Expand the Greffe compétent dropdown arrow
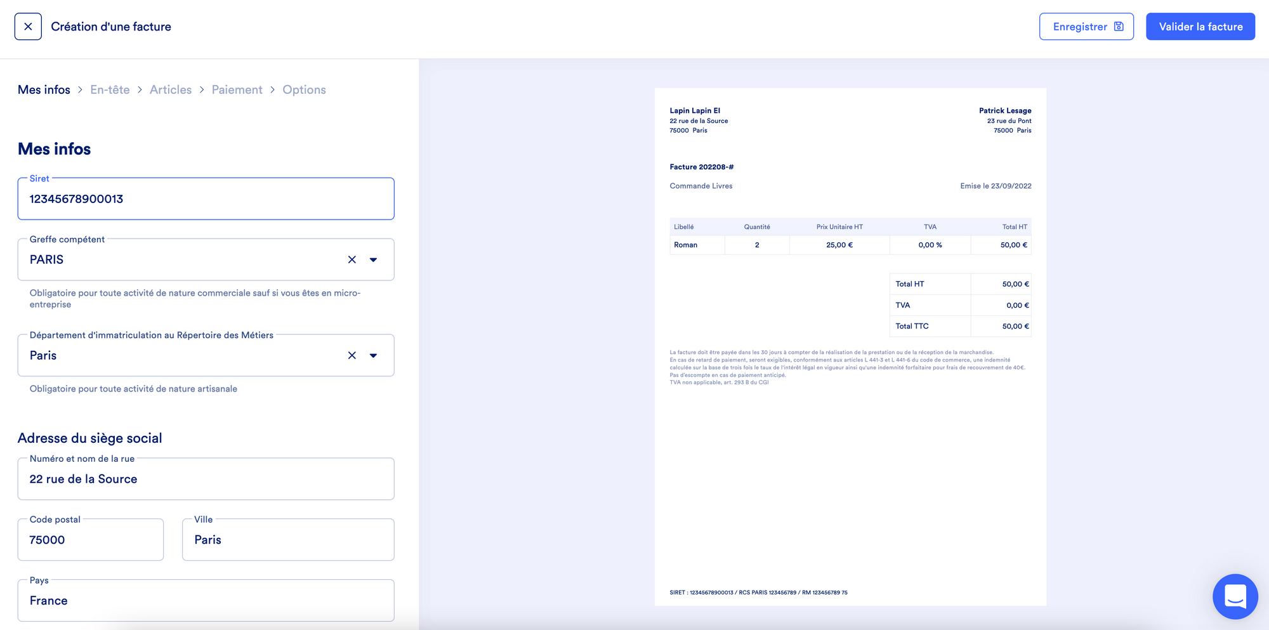The width and height of the screenshot is (1269, 630). (373, 259)
